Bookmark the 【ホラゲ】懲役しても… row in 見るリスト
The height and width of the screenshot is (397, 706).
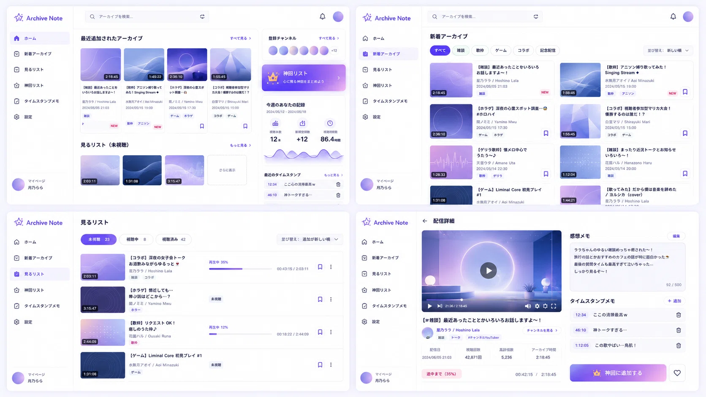click(320, 299)
